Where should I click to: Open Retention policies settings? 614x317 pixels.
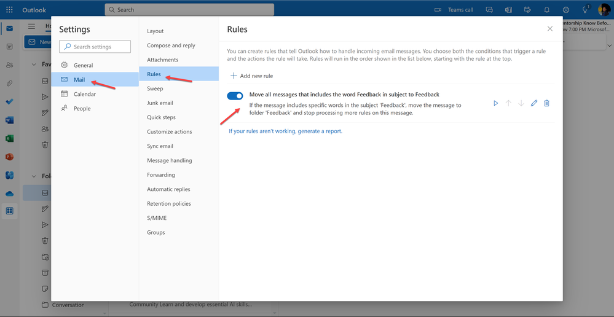tap(179, 203)
